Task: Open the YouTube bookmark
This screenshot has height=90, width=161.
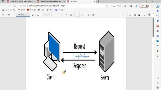Action: pyautogui.click(x=31, y=10)
